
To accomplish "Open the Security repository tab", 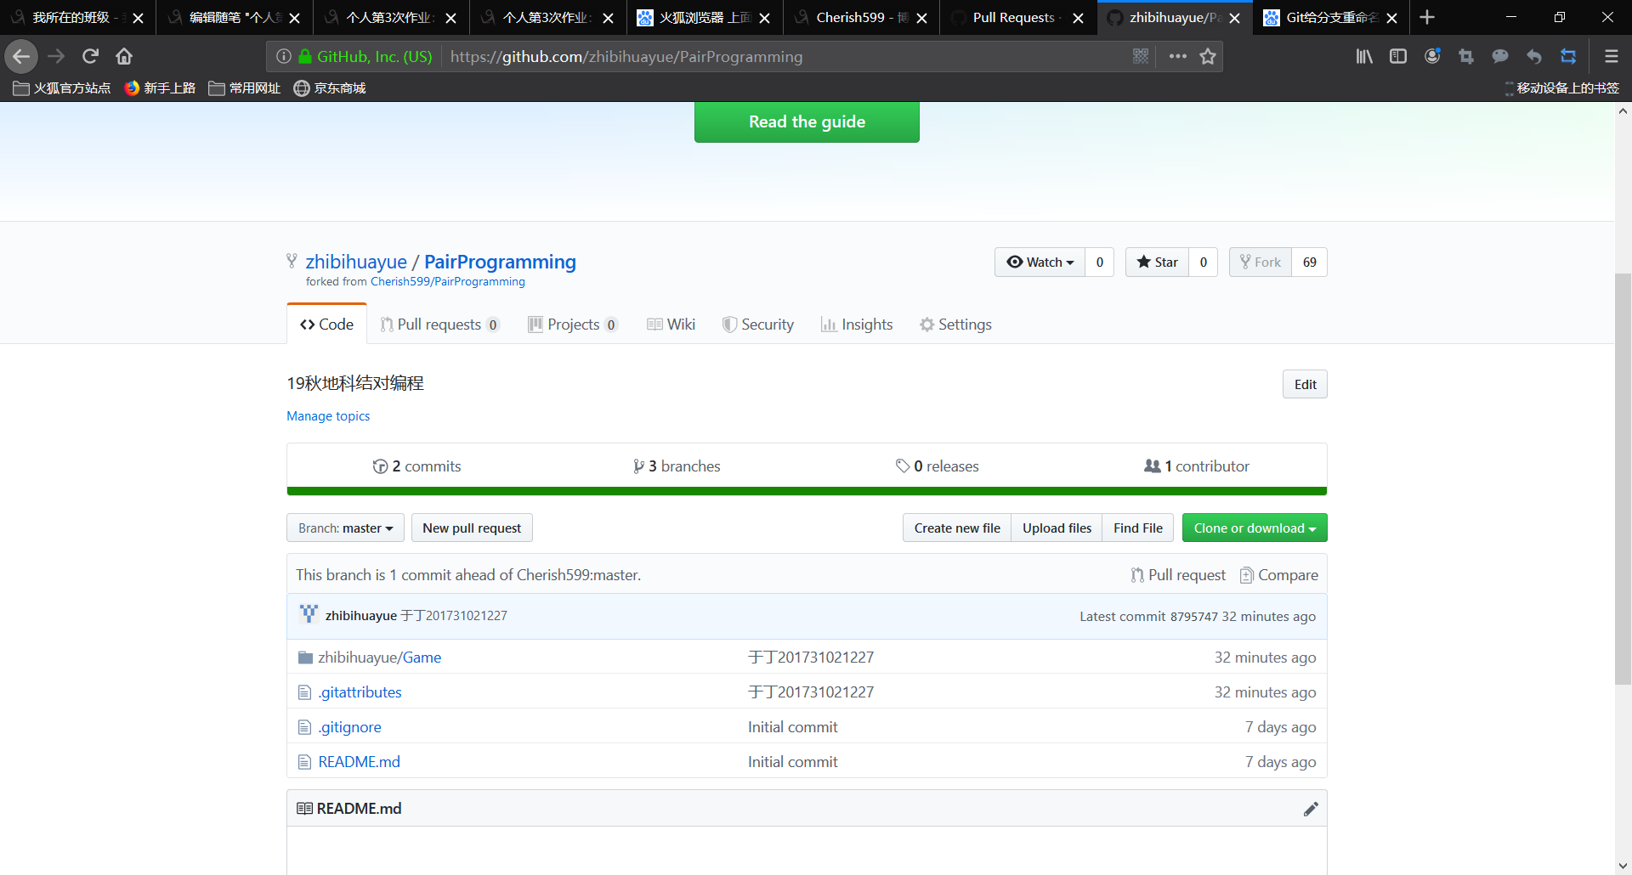I will [757, 325].
